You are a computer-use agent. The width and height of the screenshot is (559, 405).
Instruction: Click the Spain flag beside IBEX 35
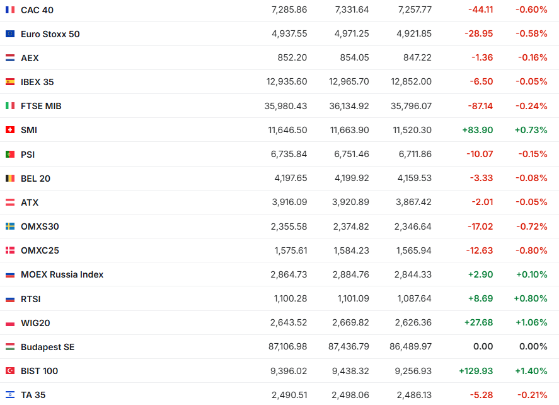click(10, 82)
